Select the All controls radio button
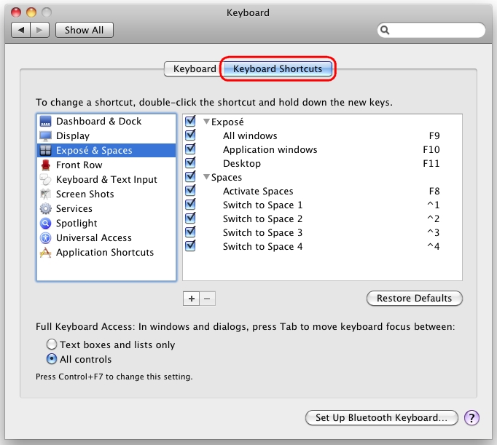497x445 pixels. point(52,359)
